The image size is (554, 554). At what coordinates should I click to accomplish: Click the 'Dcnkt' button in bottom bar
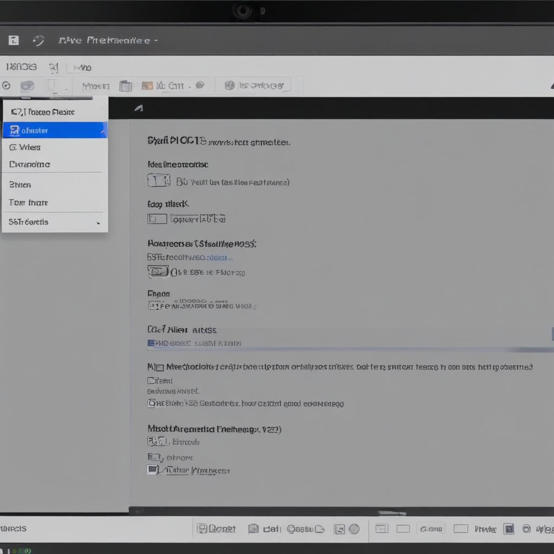click(x=216, y=529)
